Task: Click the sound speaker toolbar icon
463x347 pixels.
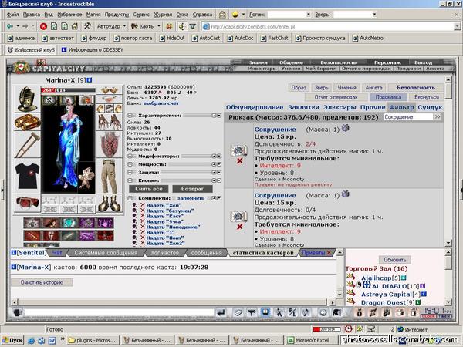Action: click(x=182, y=26)
